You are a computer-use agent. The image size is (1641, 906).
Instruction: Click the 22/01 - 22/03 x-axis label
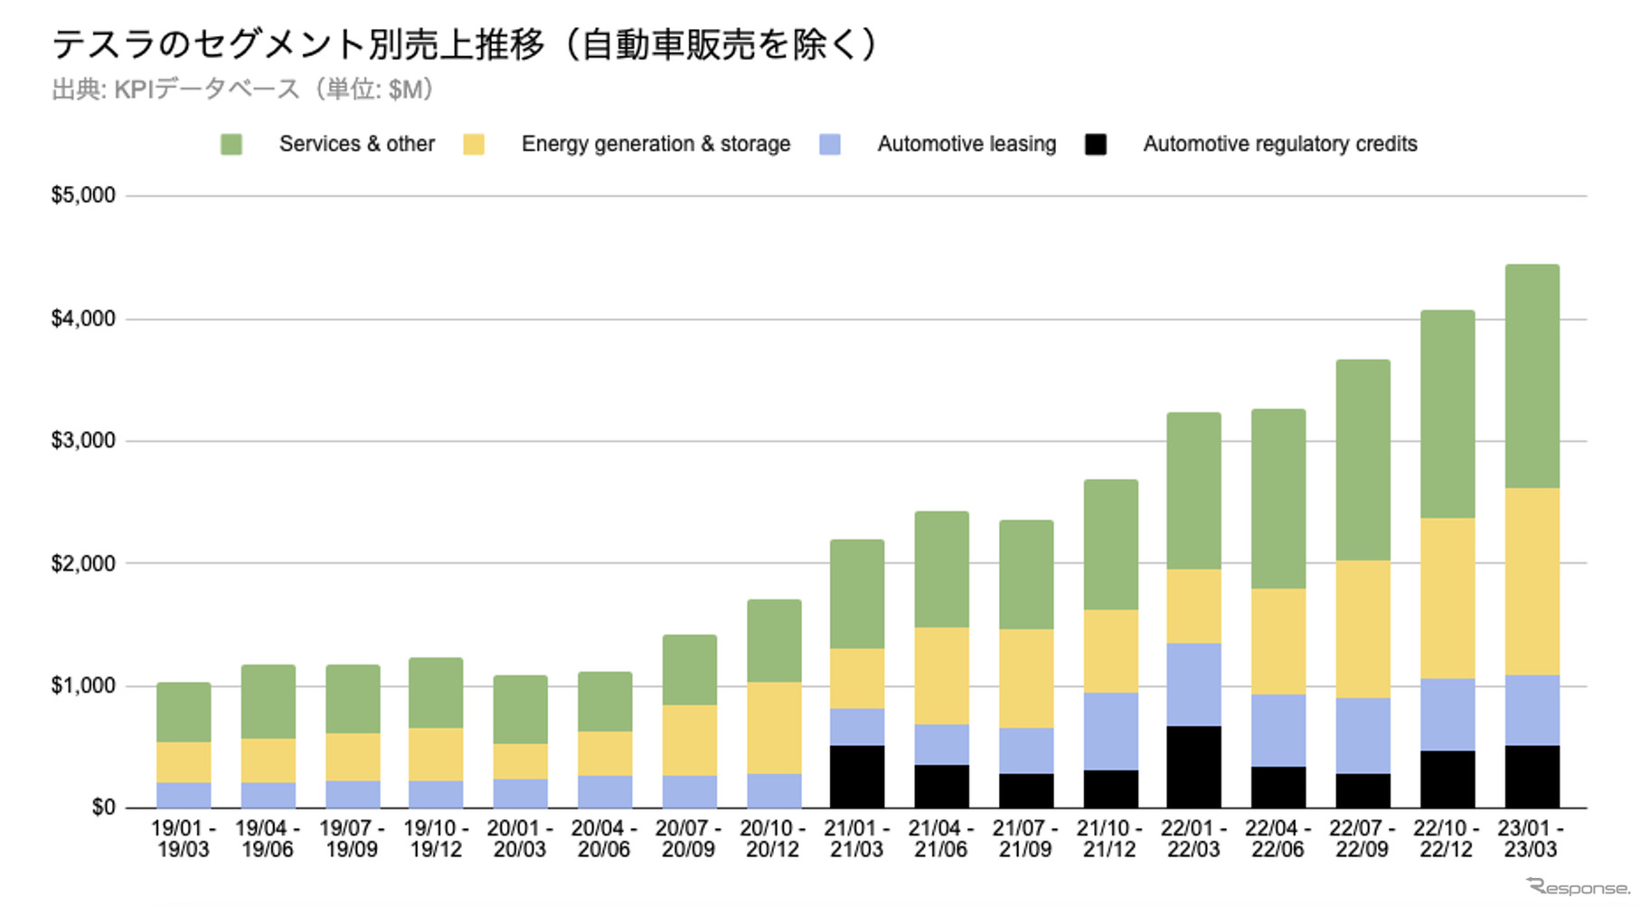(x=1193, y=839)
